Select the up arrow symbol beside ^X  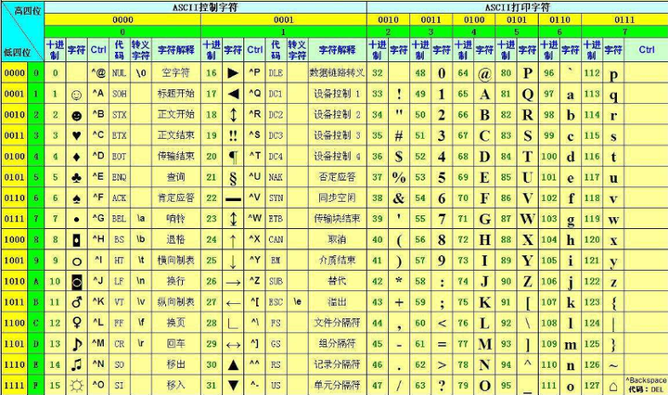[x=233, y=240]
